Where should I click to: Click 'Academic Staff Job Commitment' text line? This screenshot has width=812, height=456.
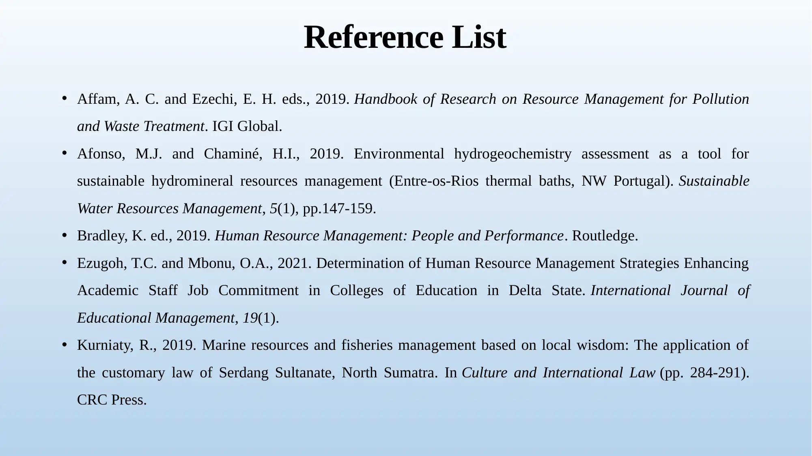point(187,291)
